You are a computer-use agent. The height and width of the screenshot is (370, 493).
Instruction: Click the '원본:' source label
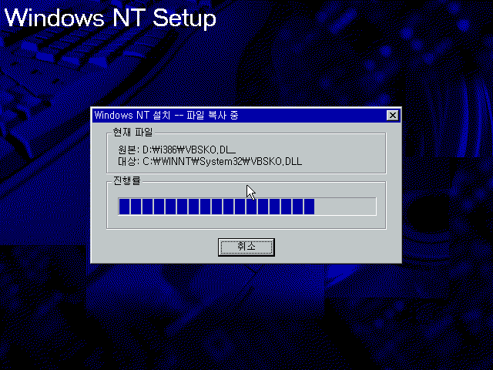129,150
